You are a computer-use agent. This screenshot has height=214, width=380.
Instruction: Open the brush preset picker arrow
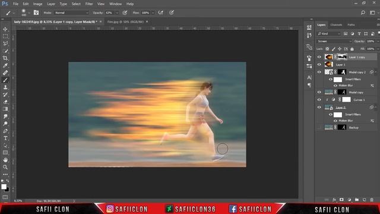(29, 12)
